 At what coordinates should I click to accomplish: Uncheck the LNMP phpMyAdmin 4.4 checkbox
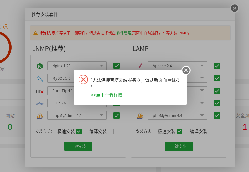[117, 115]
